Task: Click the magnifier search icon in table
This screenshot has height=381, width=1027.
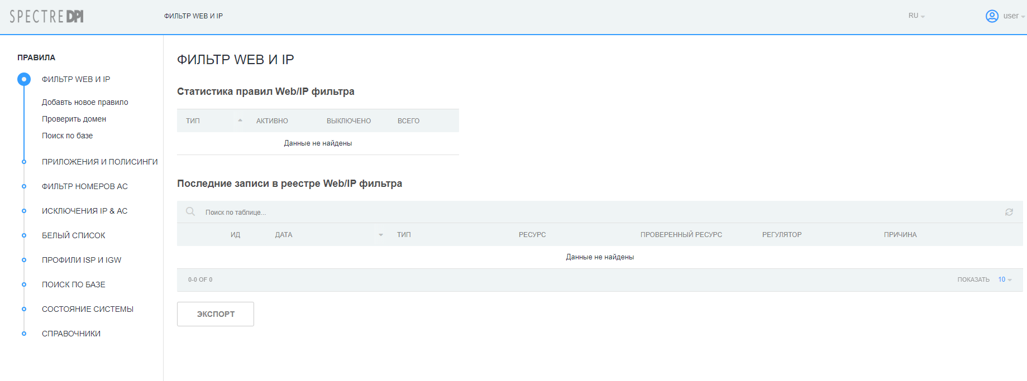Action: click(190, 212)
